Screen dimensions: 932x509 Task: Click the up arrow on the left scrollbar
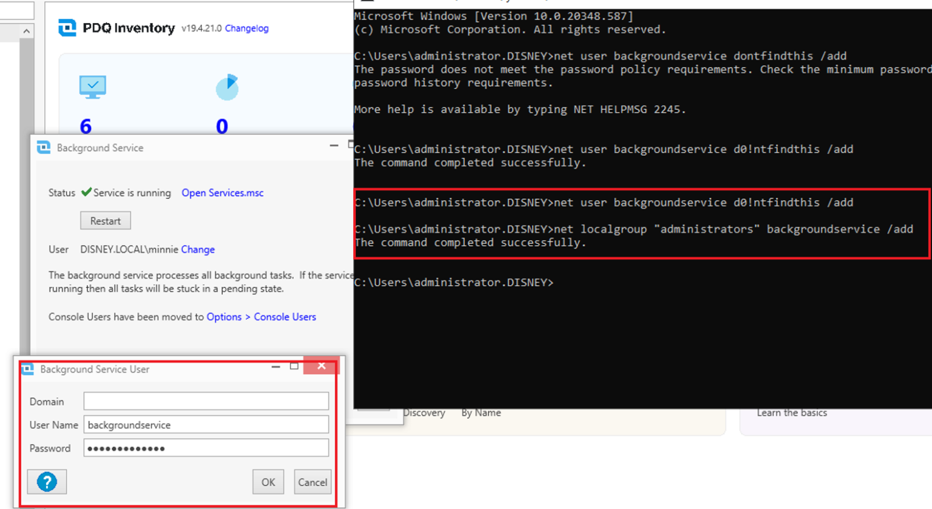coord(27,31)
